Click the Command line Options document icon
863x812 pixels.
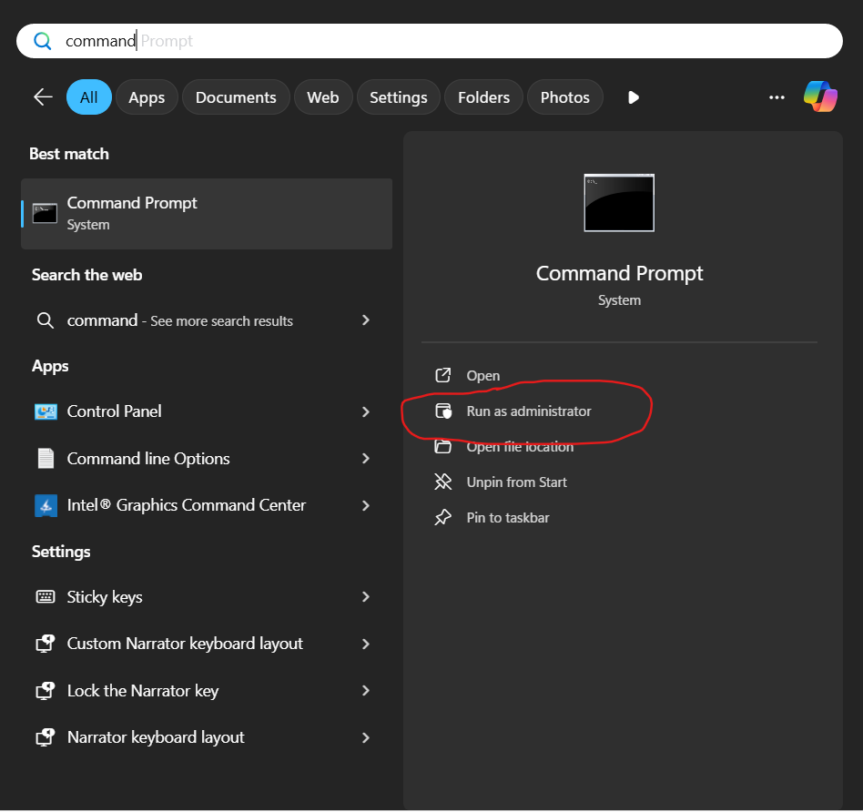point(46,459)
